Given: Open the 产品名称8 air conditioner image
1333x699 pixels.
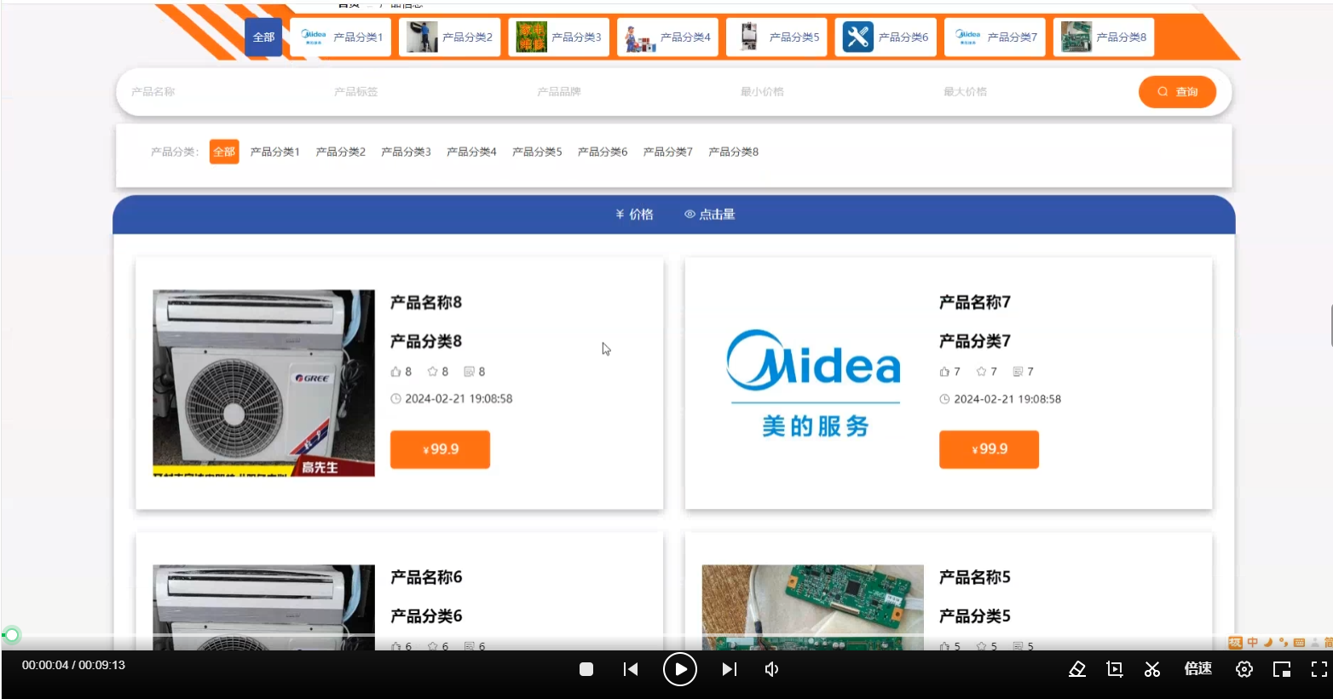Looking at the screenshot, I should [263, 383].
